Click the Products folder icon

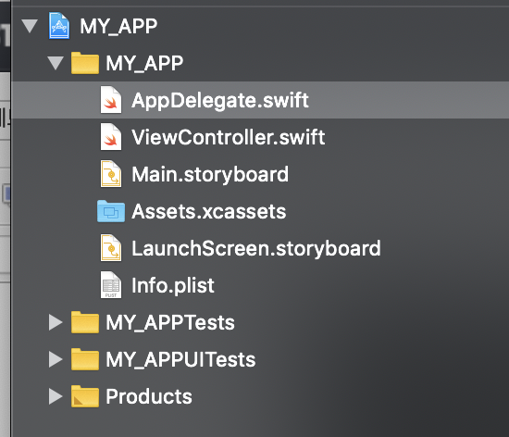[x=85, y=396]
